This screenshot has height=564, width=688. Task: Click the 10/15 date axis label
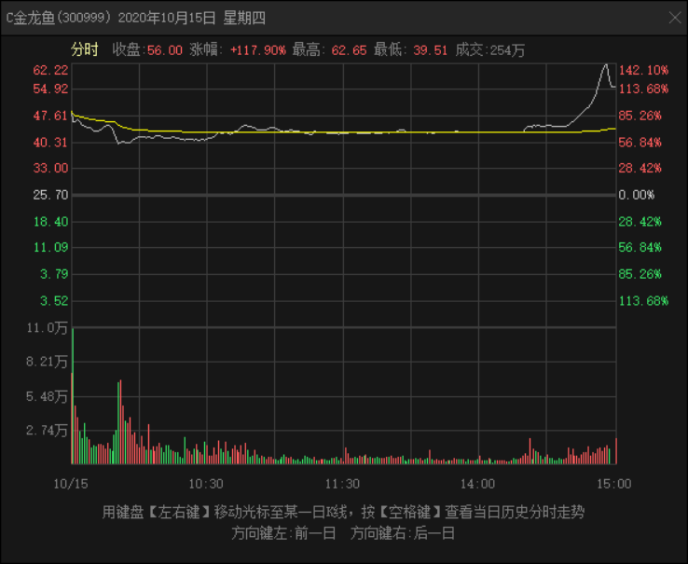71,484
